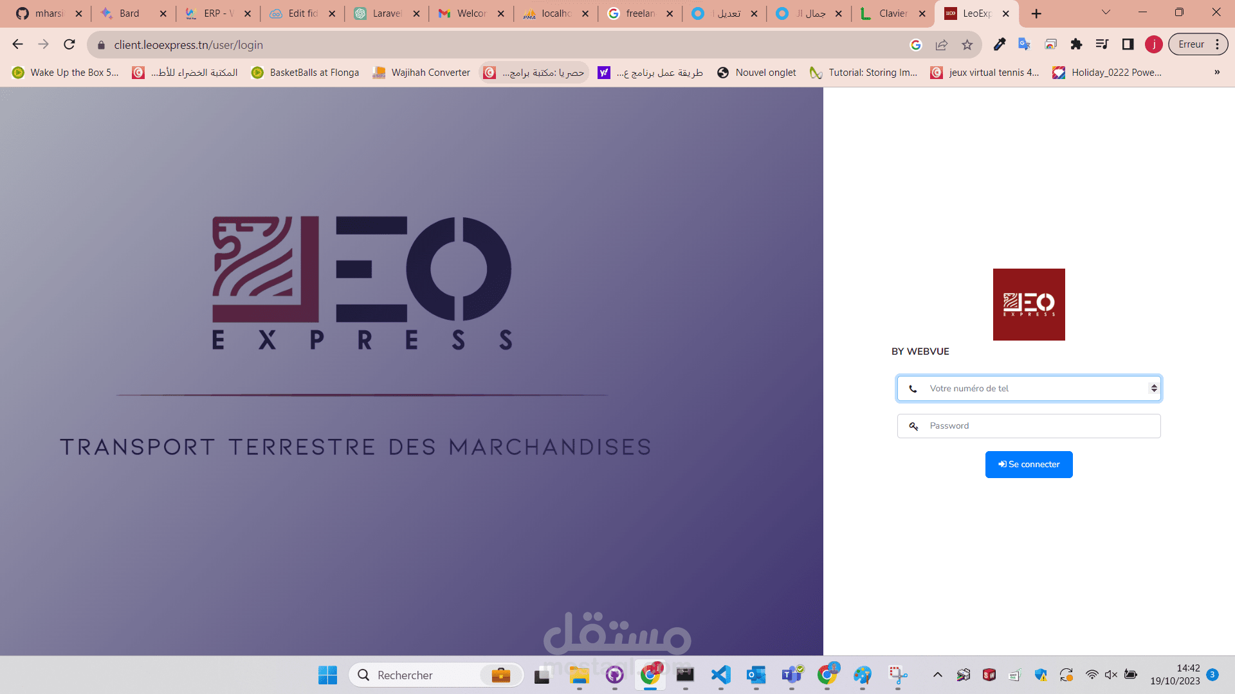Image resolution: width=1235 pixels, height=694 pixels.
Task: Open the Wi-Fi network tray icon
Action: point(1092,675)
